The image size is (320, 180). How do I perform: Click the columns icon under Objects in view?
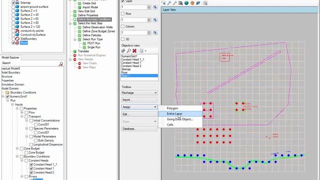pos(141,50)
